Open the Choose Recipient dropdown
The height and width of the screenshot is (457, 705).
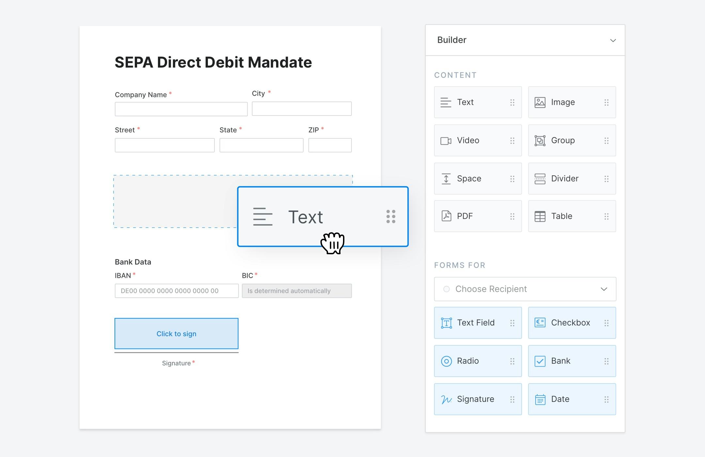point(525,289)
